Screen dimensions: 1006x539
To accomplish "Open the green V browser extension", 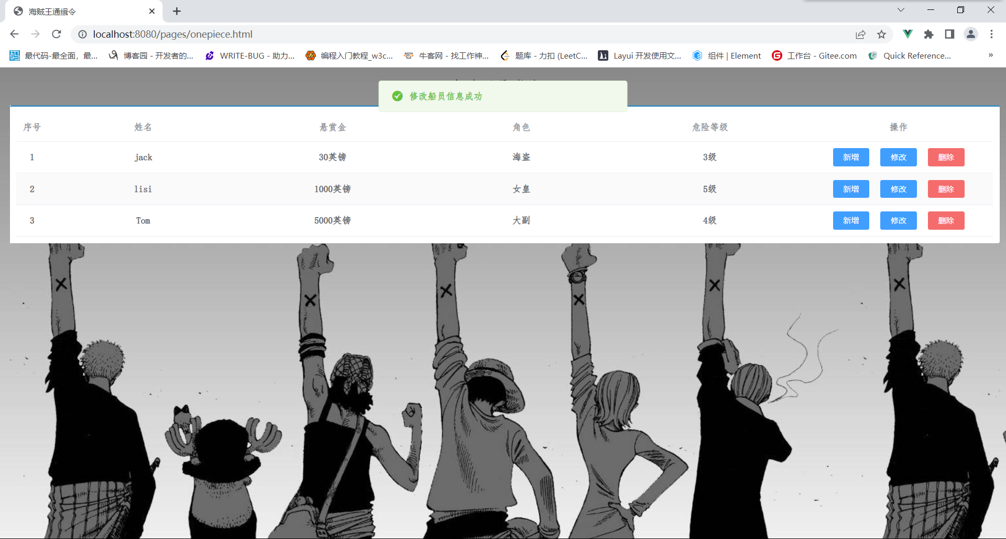I will coord(907,34).
